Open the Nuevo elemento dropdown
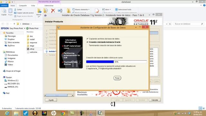The width and height of the screenshot is (206, 116). pos(81,9)
